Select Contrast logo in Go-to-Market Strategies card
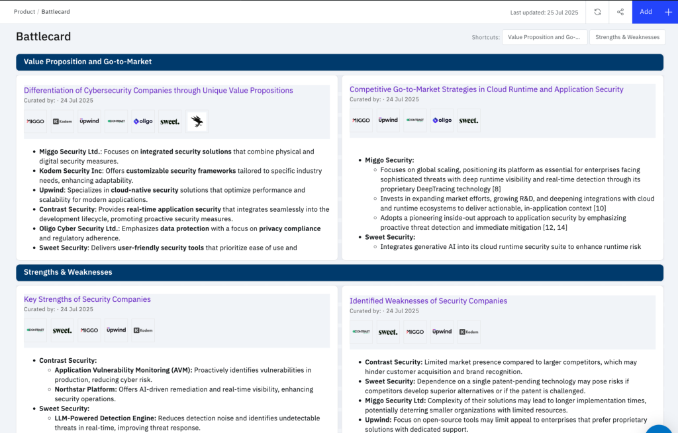The width and height of the screenshot is (678, 433). click(x=415, y=120)
